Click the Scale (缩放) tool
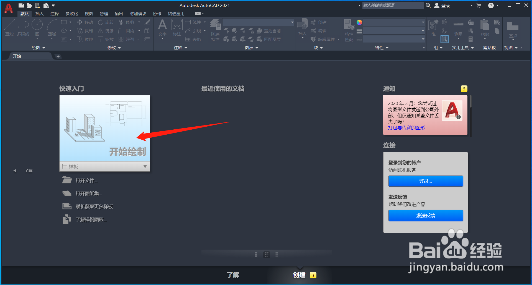Viewport: 532px width, 285px height. coord(106,39)
